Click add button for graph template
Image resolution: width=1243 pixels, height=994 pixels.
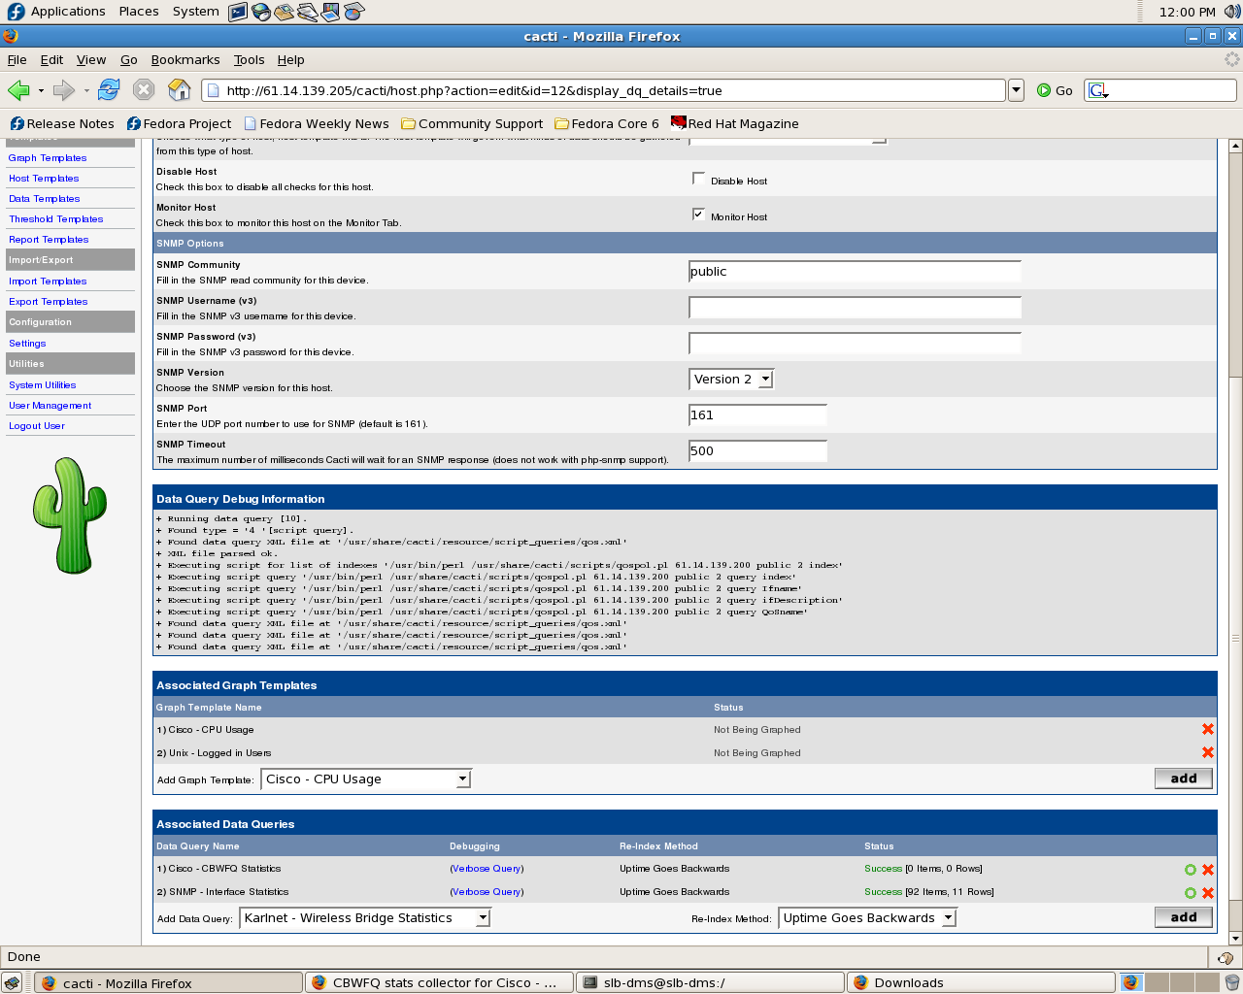click(x=1184, y=779)
